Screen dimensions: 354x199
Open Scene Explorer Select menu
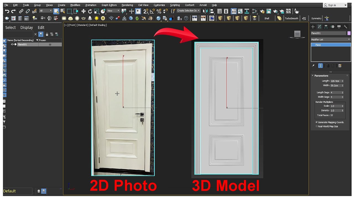pyautogui.click(x=11, y=27)
